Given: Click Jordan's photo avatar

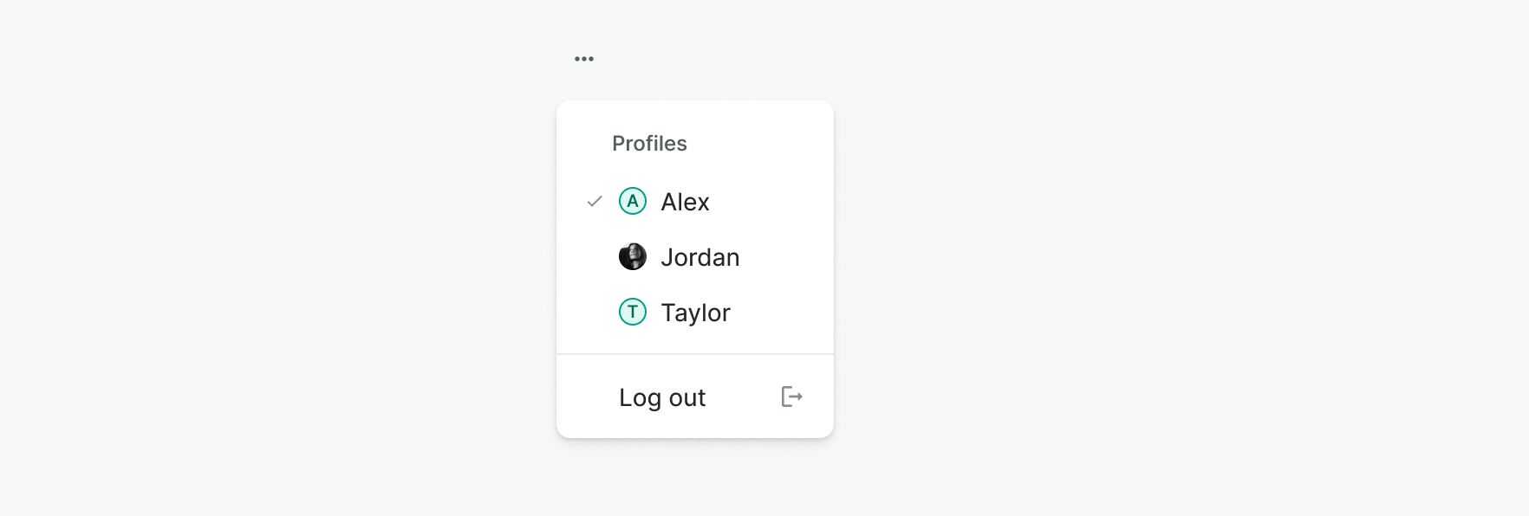Looking at the screenshot, I should coord(633,257).
